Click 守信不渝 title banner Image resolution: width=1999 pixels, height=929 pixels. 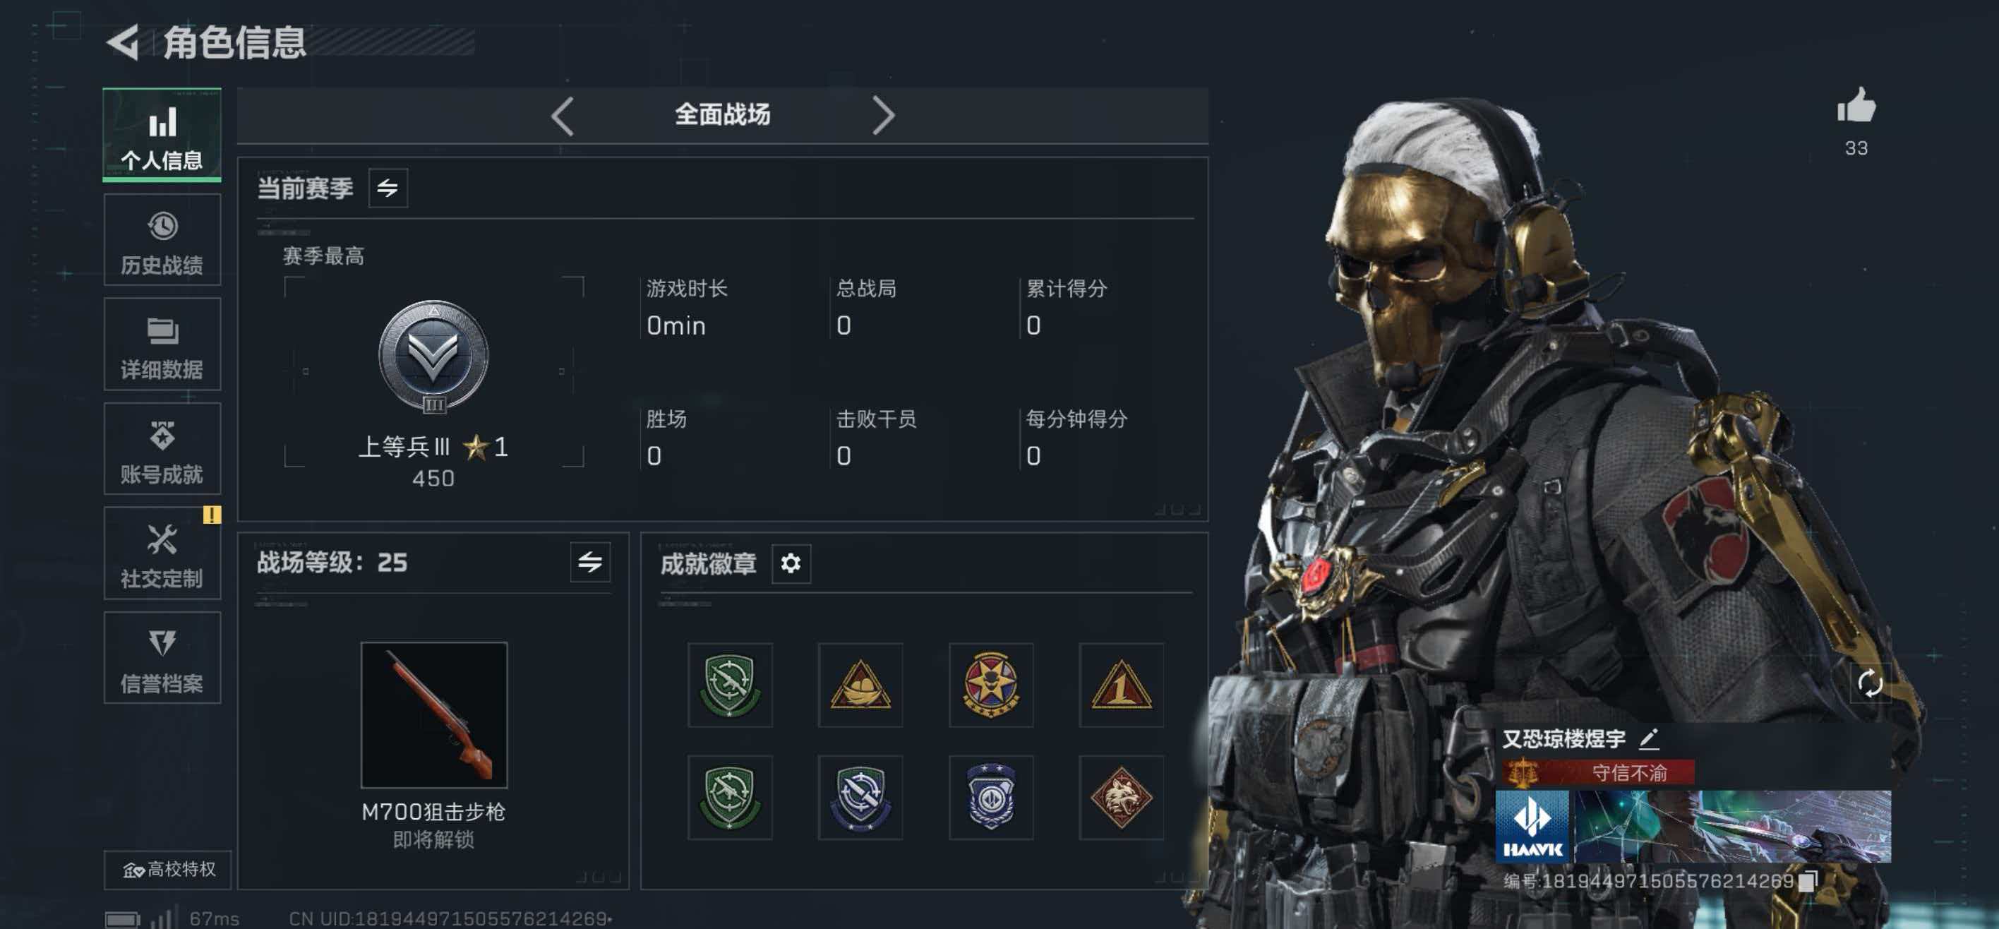tap(1597, 772)
